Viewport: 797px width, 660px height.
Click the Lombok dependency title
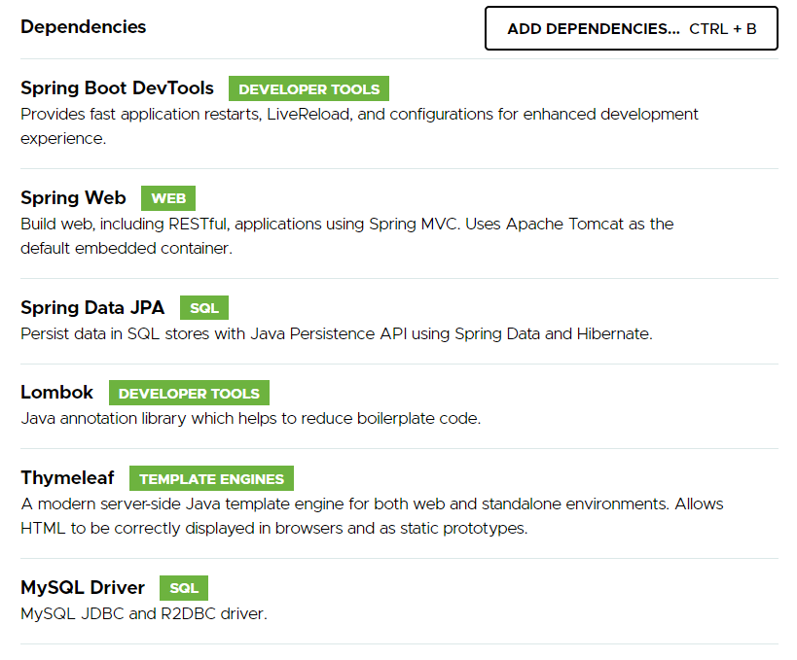click(x=56, y=393)
